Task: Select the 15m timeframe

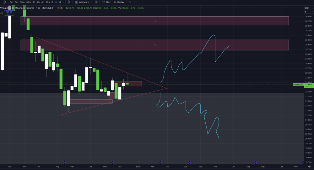Action: pos(22,2)
